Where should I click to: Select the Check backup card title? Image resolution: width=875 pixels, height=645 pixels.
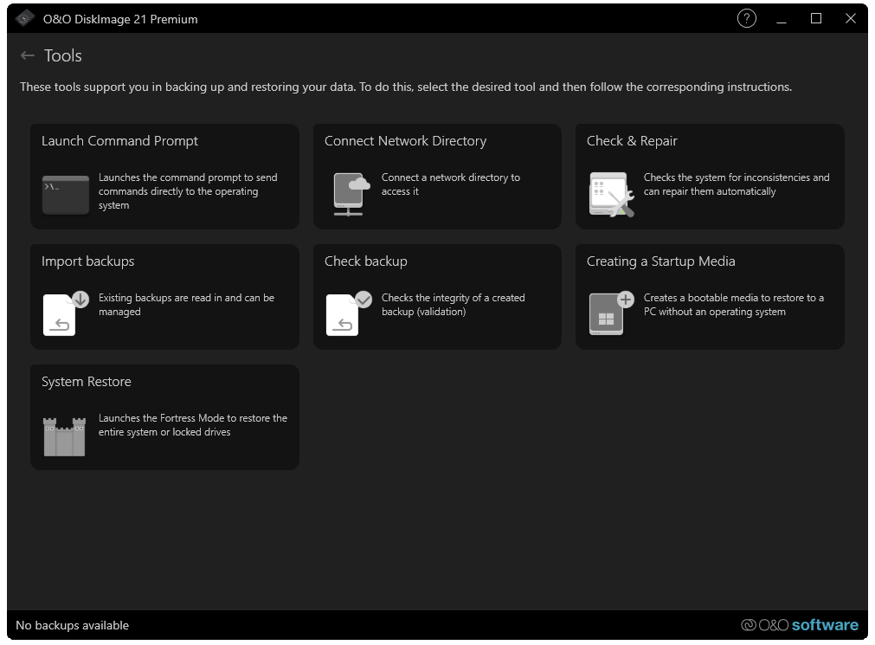tap(365, 261)
